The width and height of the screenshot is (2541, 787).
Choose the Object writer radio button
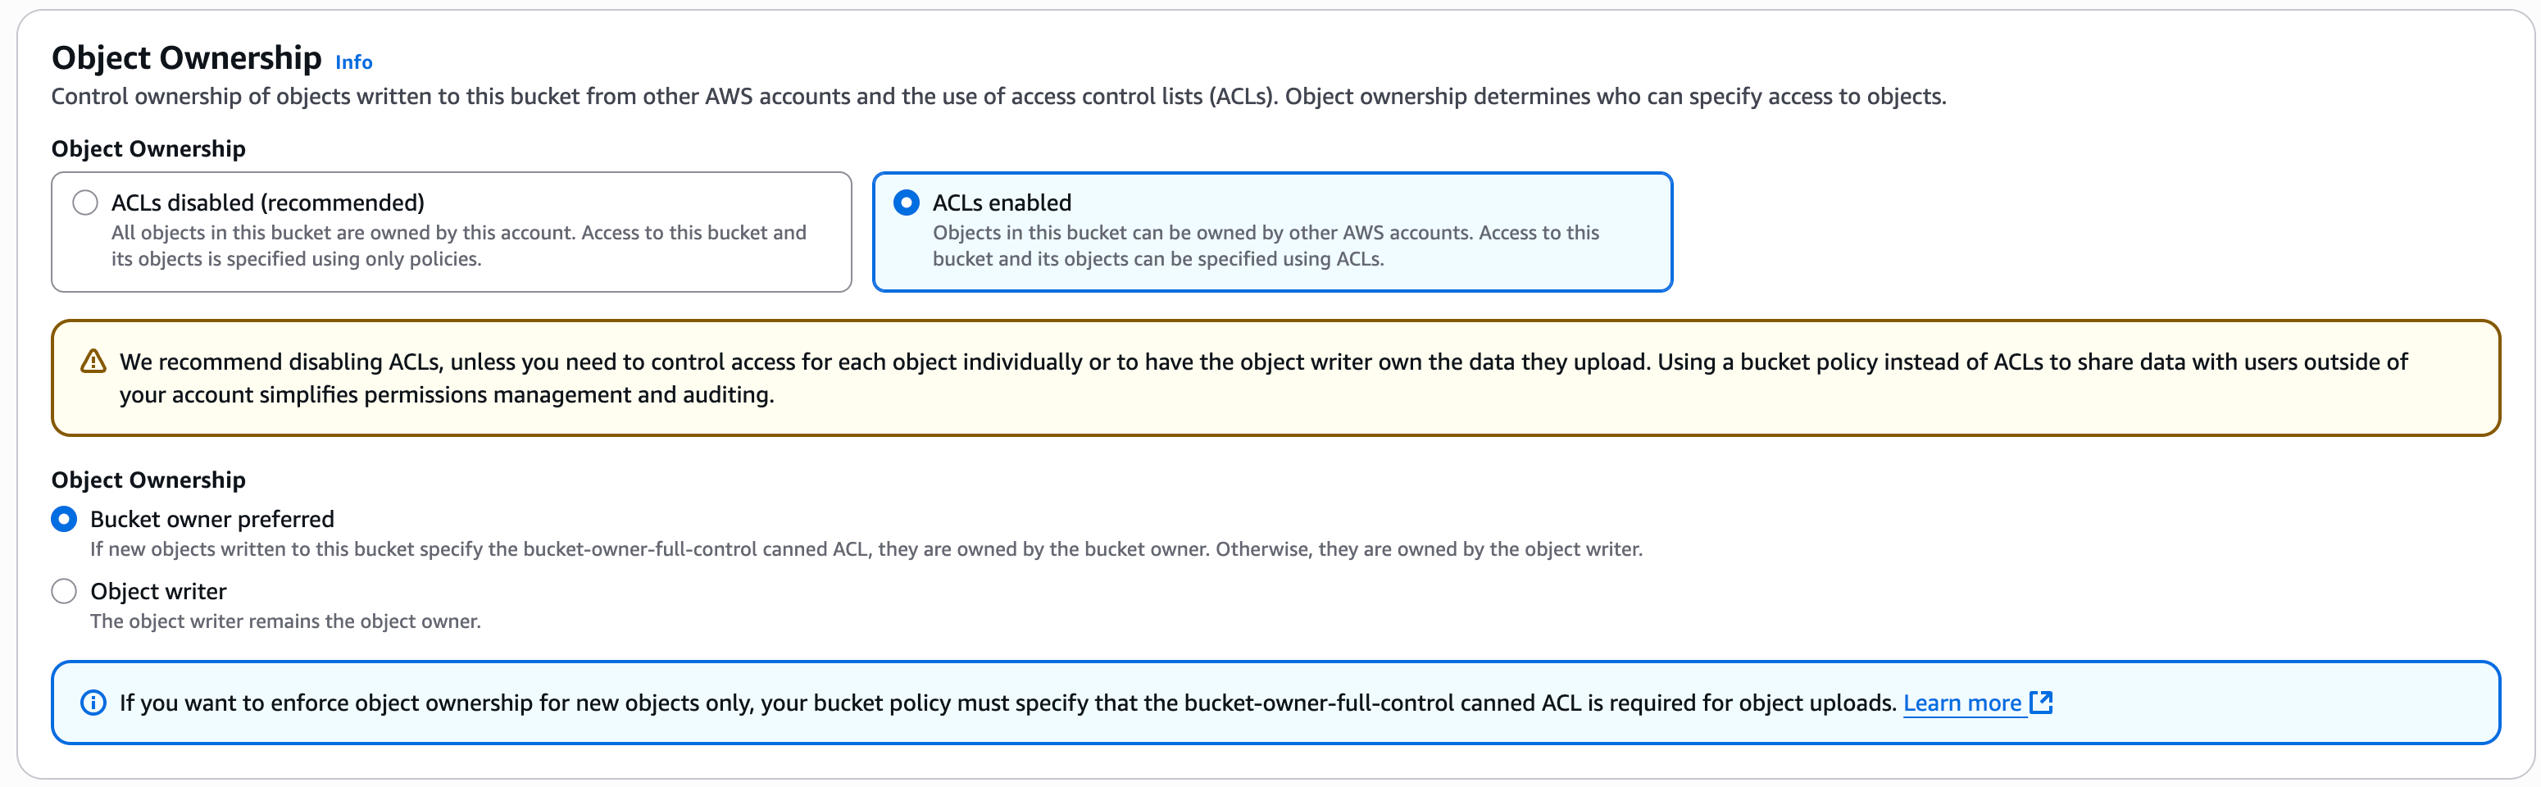64,591
